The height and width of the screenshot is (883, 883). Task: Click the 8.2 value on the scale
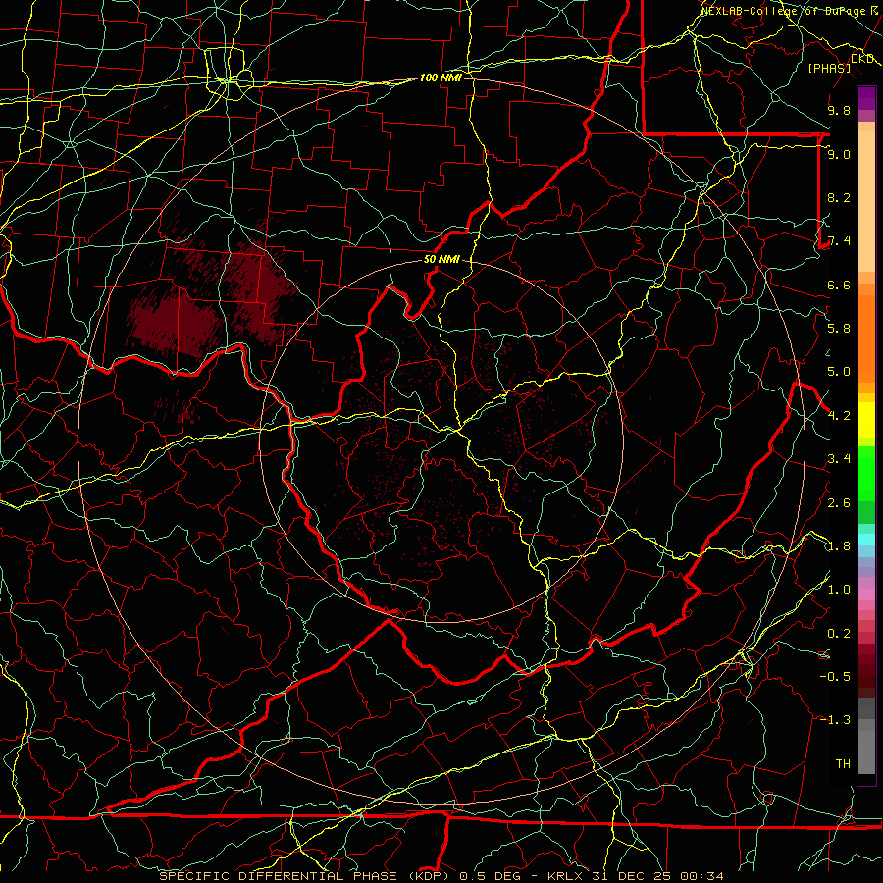pos(839,197)
